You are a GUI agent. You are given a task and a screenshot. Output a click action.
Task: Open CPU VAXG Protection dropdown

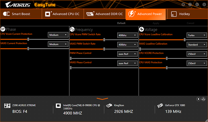coord(197,63)
